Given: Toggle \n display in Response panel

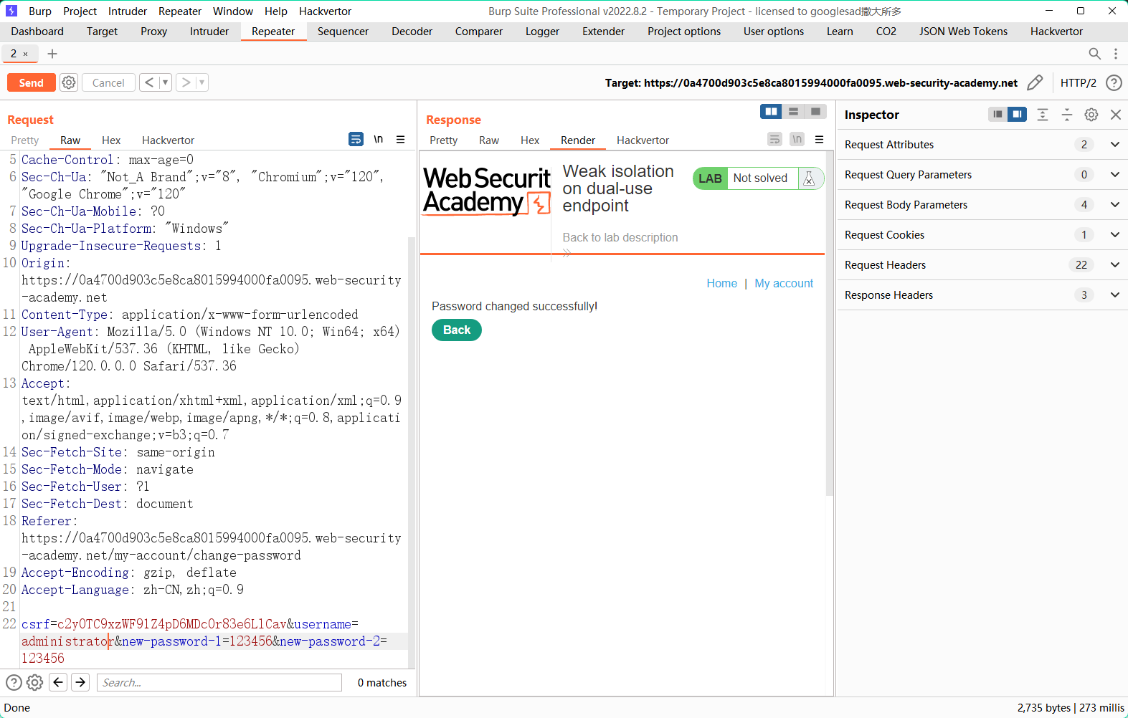Looking at the screenshot, I should coord(797,139).
